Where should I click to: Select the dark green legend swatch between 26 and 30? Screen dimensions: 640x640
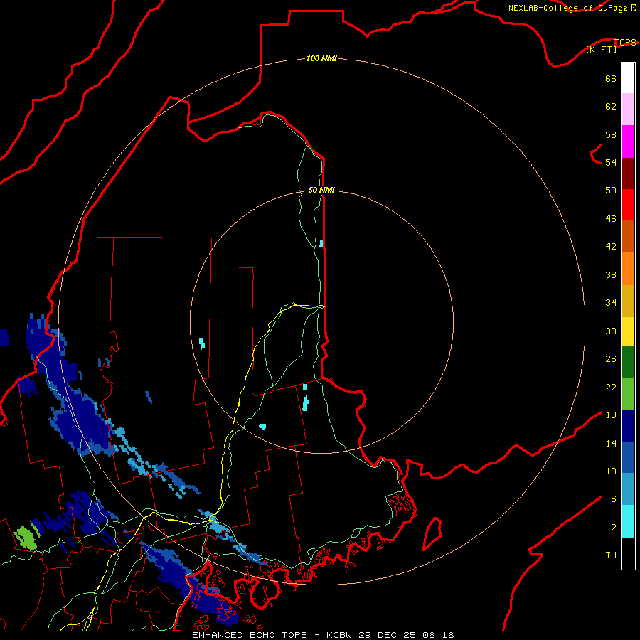628,362
